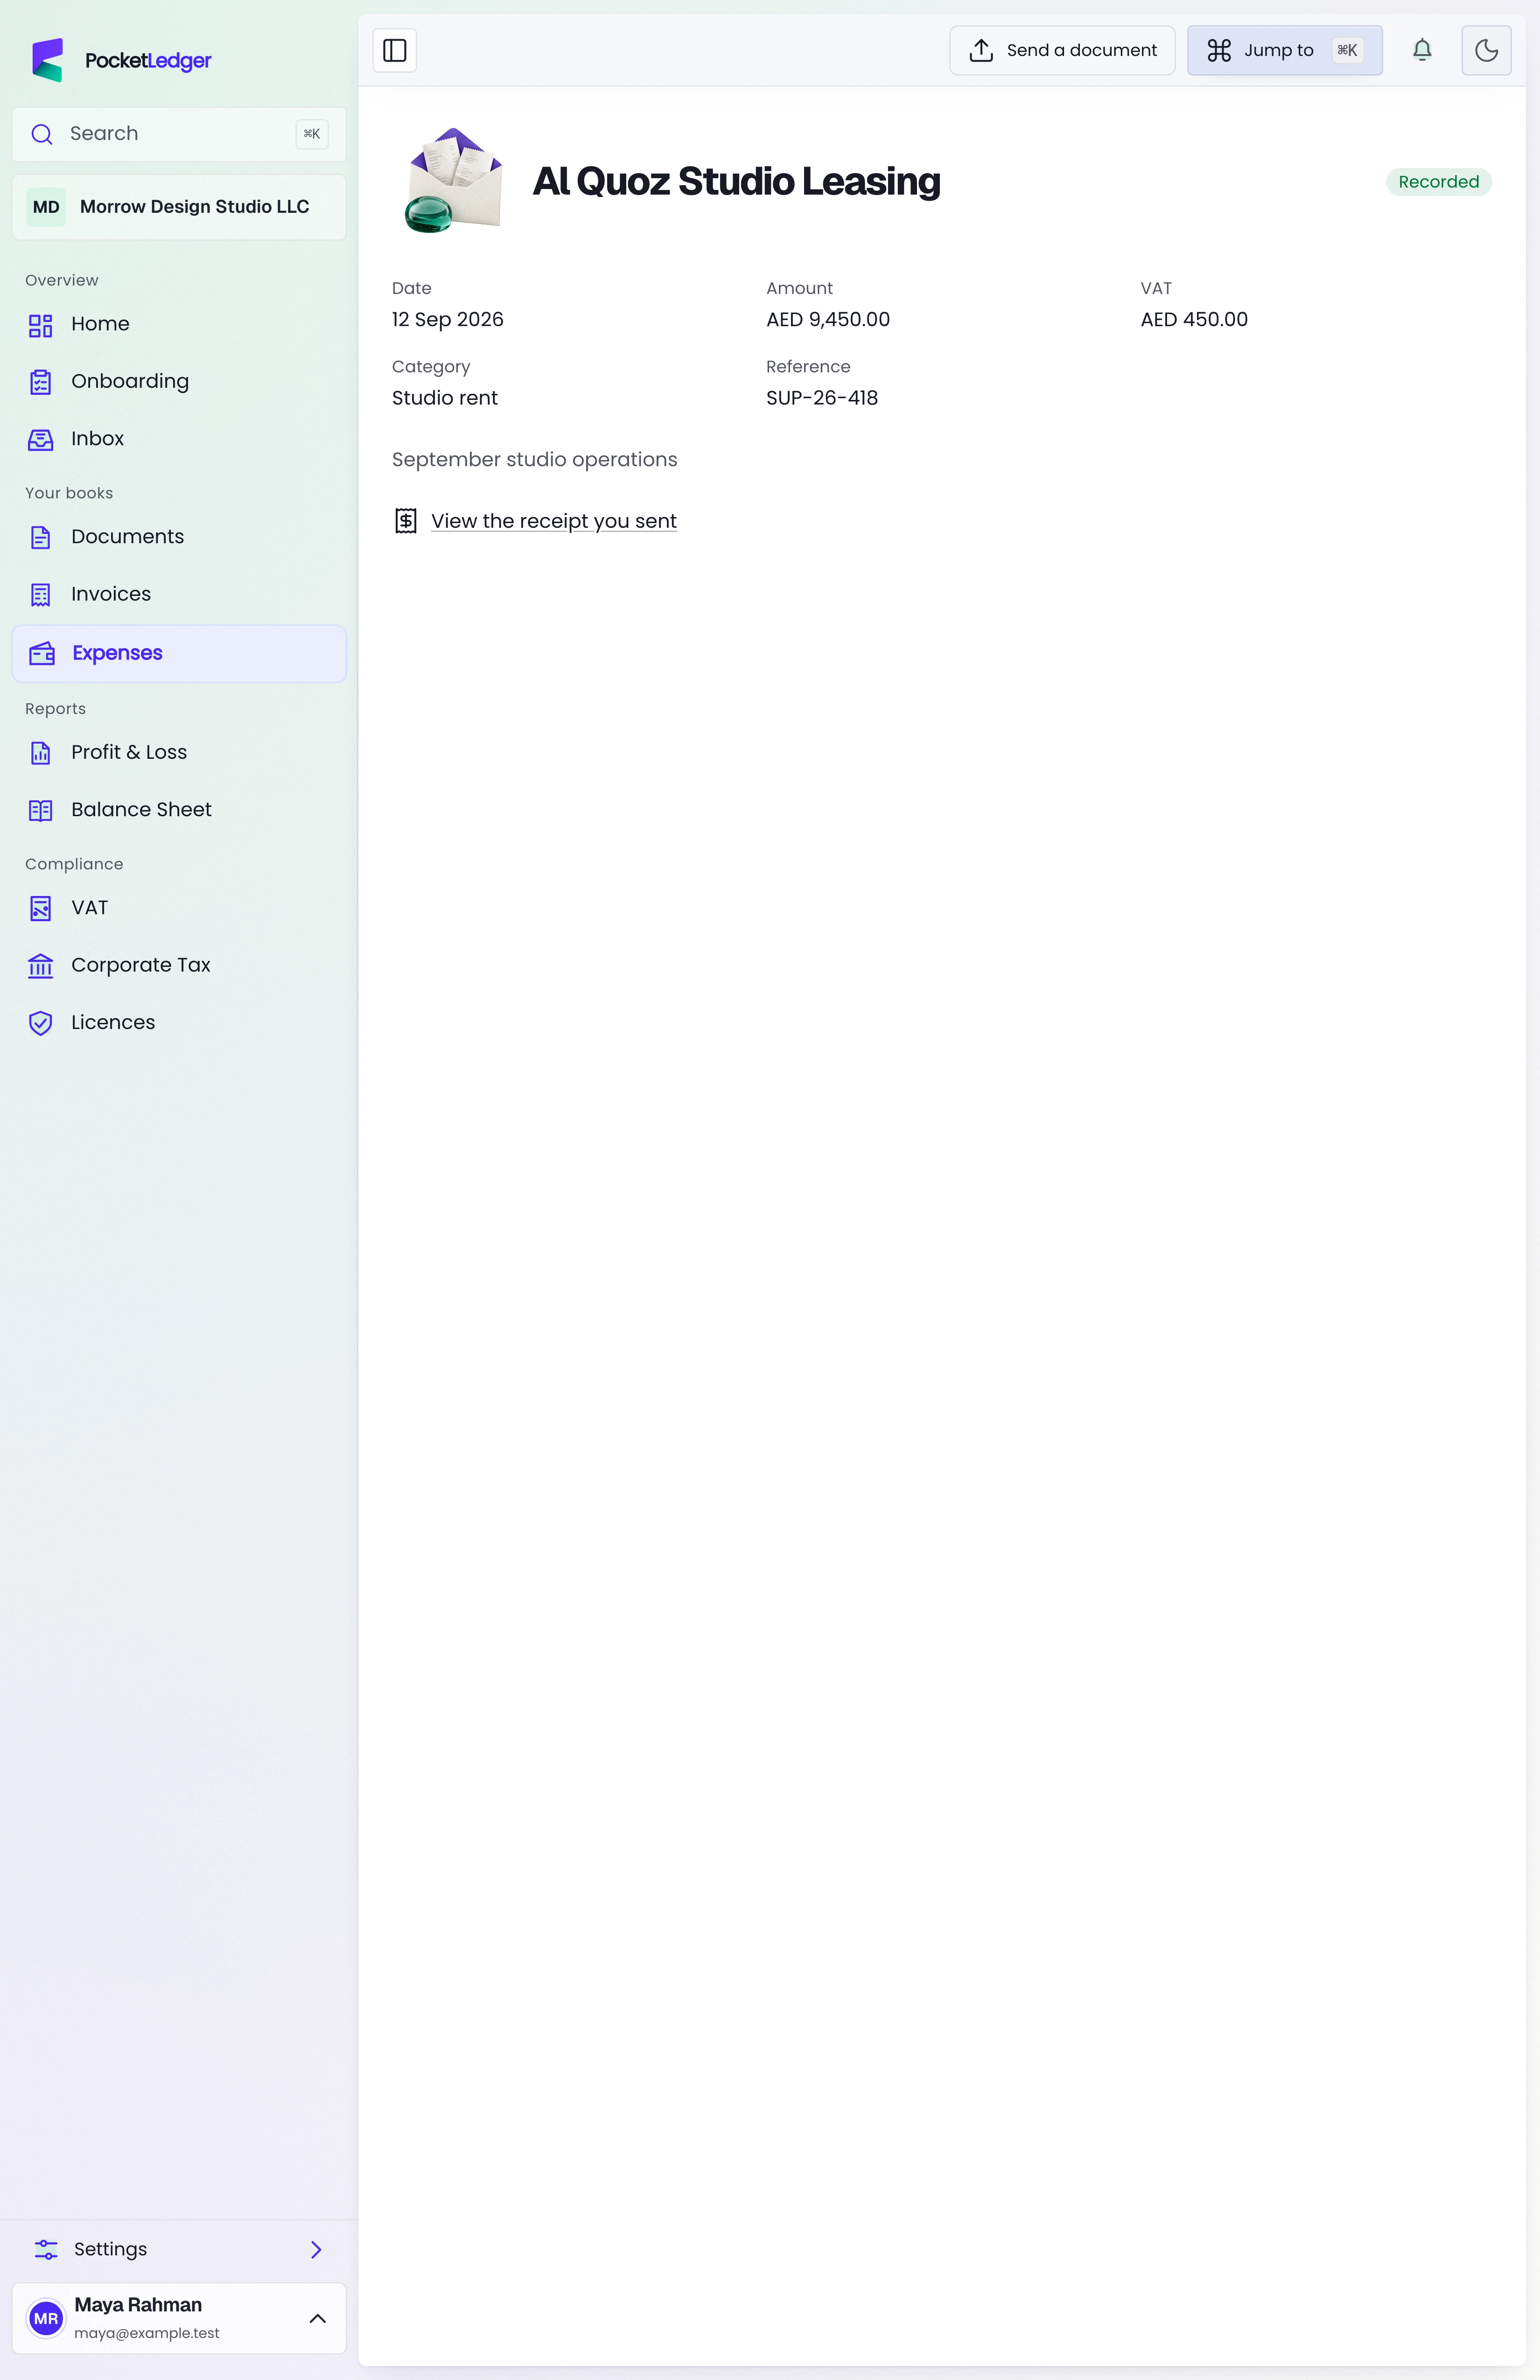
Task: Open Profit & Loss report icon
Action: pos(40,753)
